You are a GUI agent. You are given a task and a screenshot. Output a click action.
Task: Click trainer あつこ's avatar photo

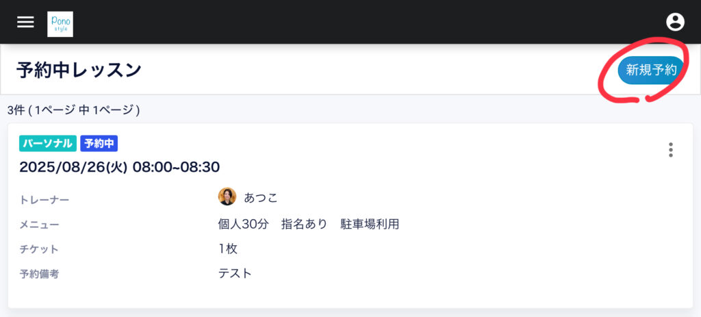(x=227, y=197)
